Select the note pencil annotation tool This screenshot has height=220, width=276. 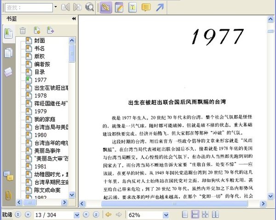pyautogui.click(x=119, y=7)
